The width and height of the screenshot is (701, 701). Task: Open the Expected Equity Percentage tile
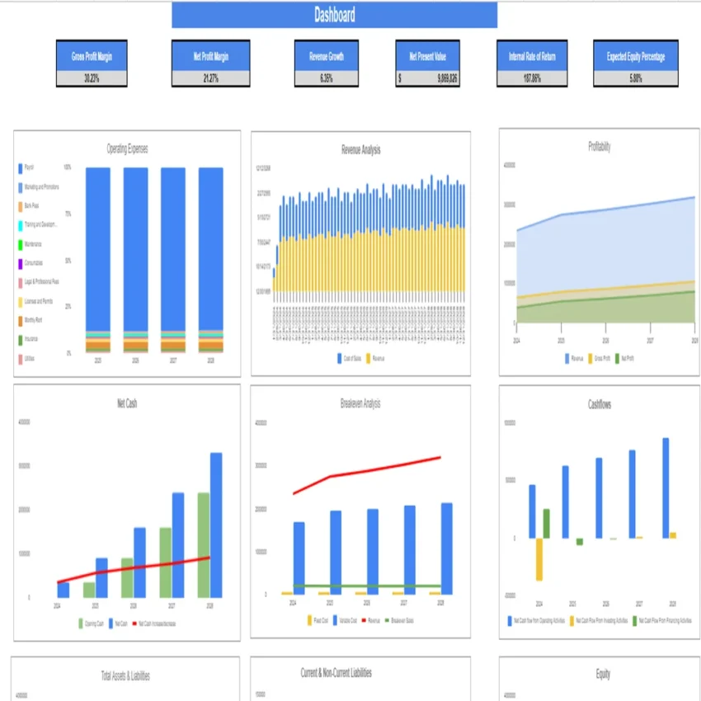[x=636, y=56]
